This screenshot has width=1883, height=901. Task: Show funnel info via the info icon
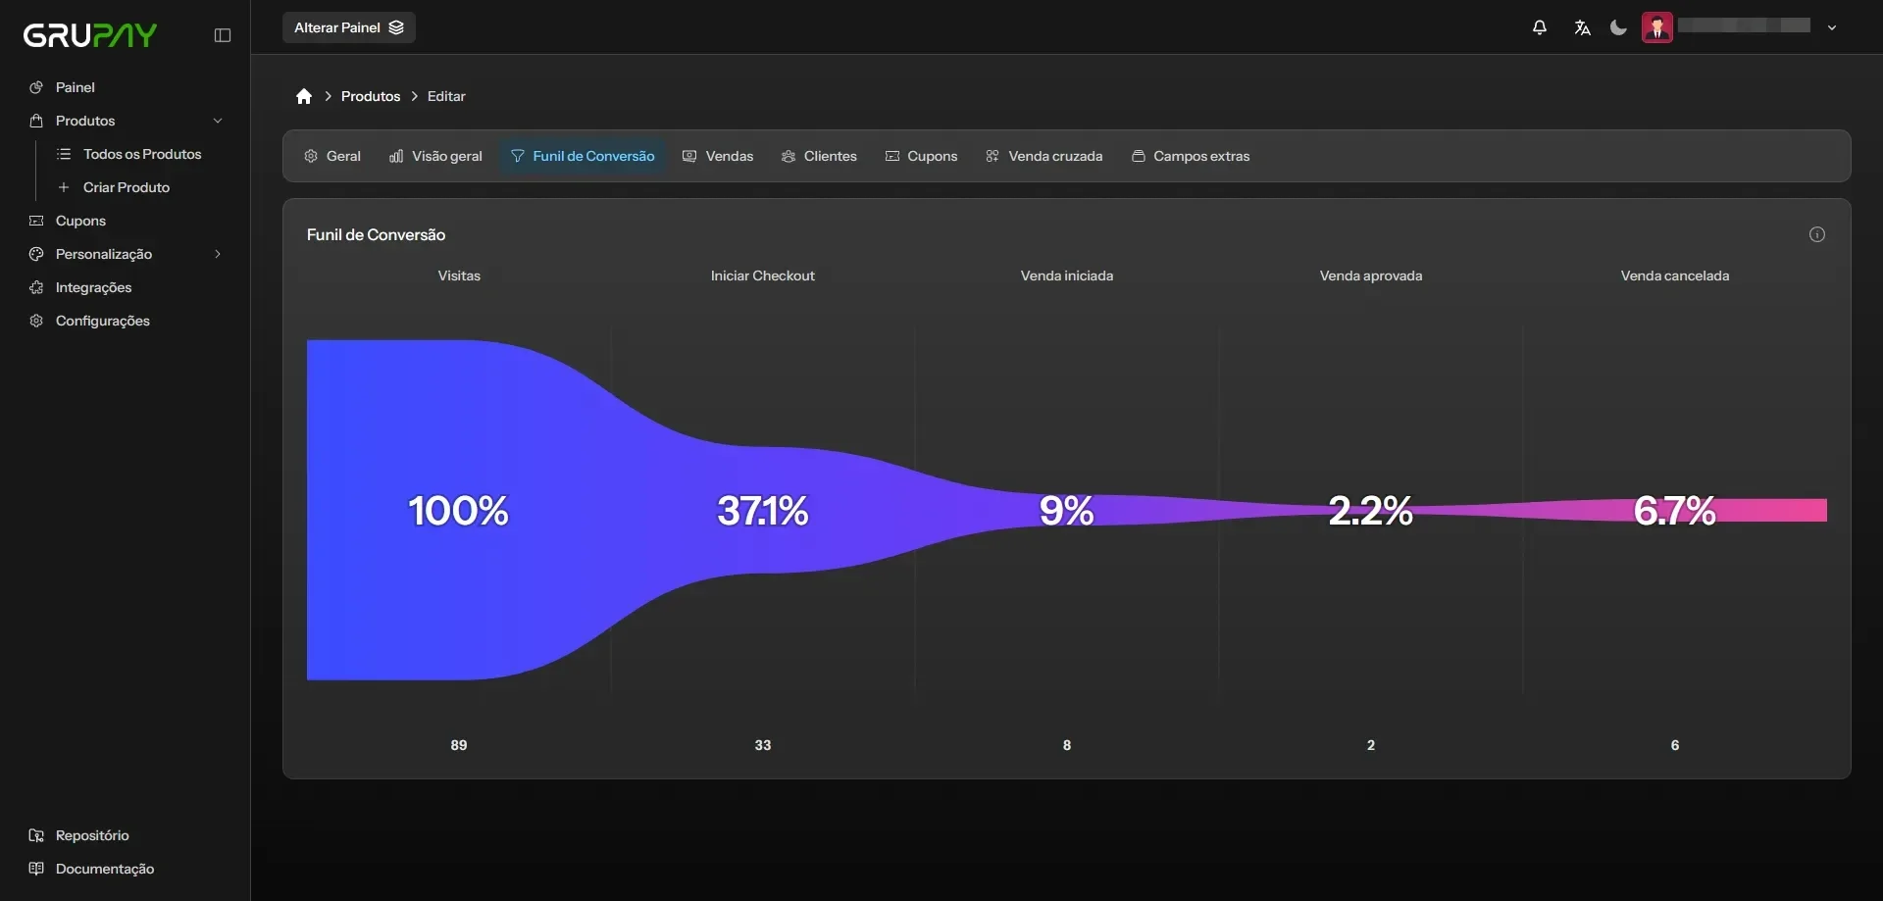(1817, 234)
